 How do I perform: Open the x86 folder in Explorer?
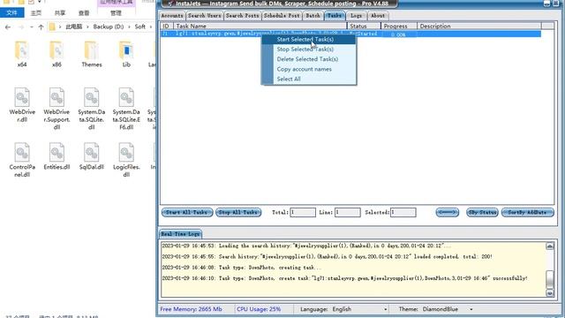56,51
